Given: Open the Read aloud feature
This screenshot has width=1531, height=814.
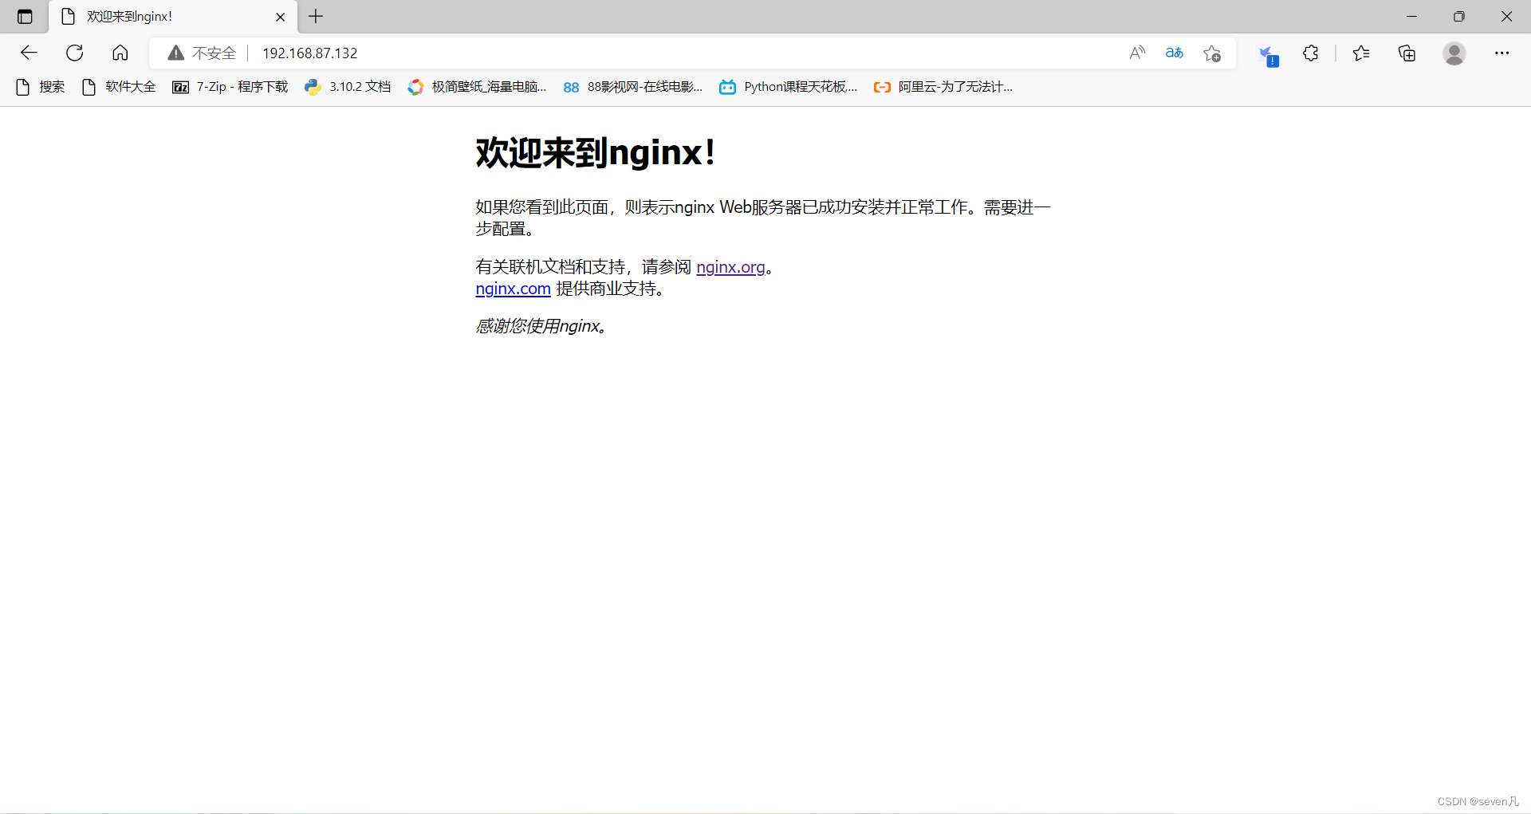Looking at the screenshot, I should coord(1137,53).
